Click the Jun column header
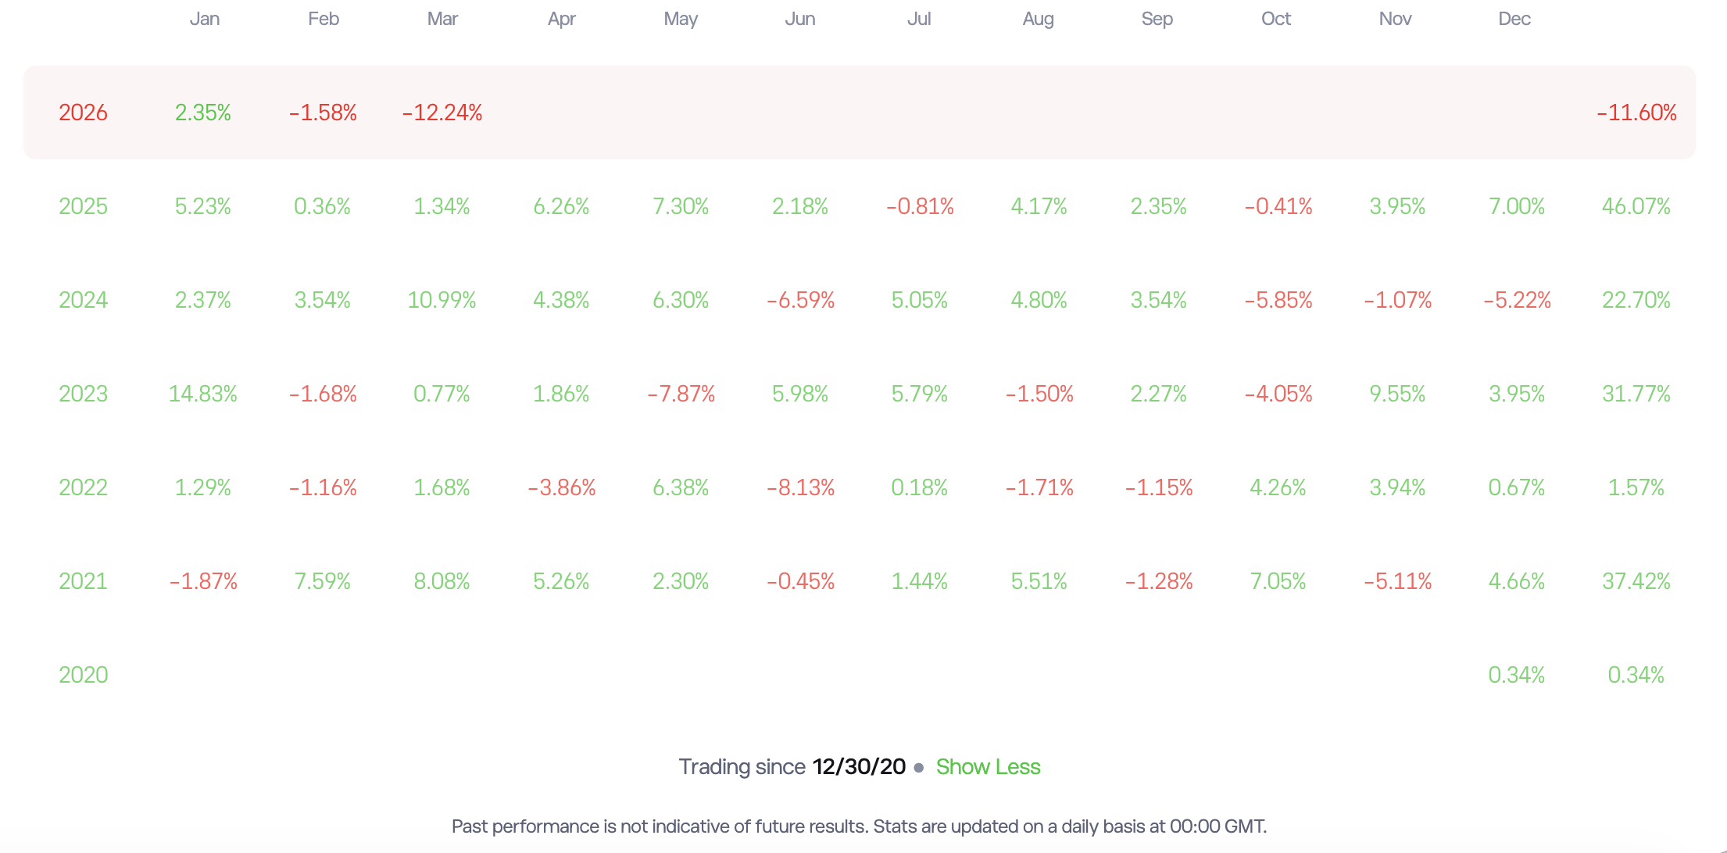 point(800,19)
